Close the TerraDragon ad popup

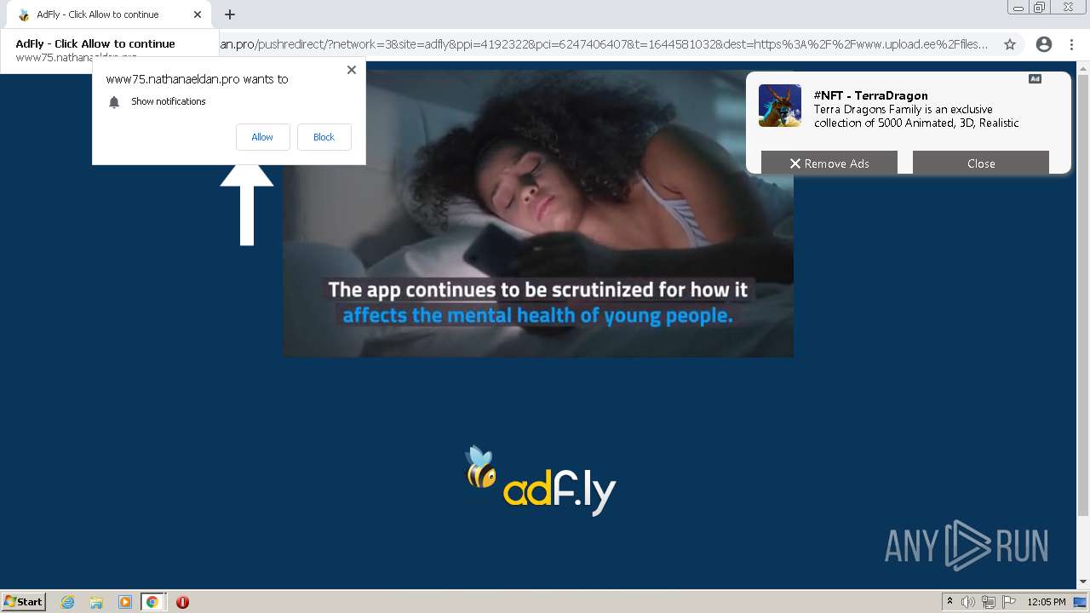tap(981, 163)
